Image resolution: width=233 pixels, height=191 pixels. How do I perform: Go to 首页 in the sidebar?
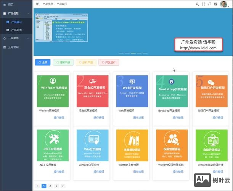tap(16, 5)
